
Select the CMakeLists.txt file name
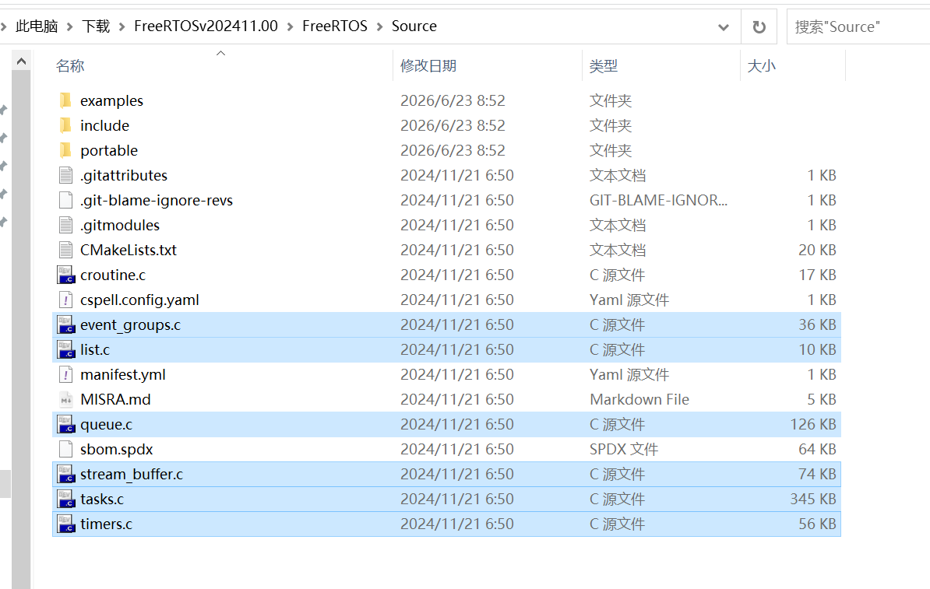tap(129, 250)
